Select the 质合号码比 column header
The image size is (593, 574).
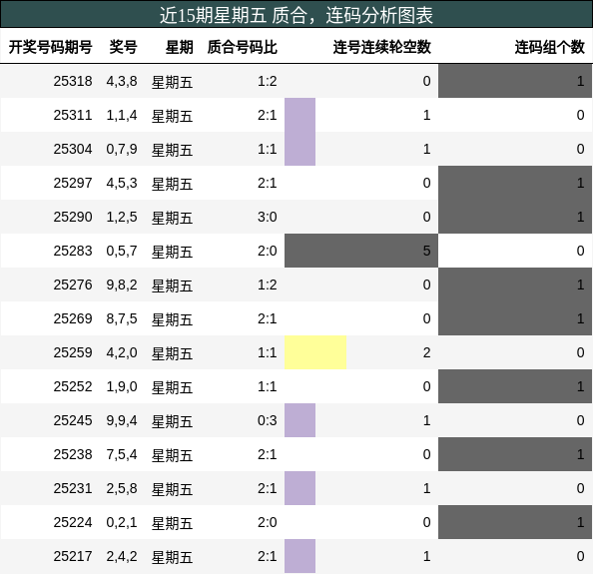coord(242,47)
